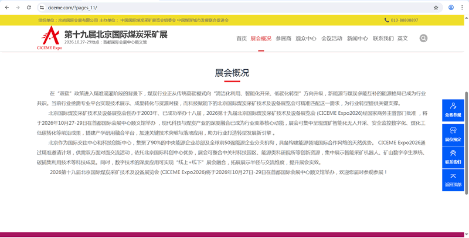Reload the page with refresh icon

pos(29,8)
